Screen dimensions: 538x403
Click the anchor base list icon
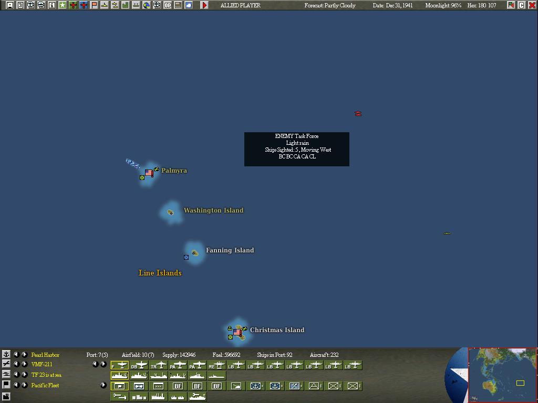click(x=6, y=354)
